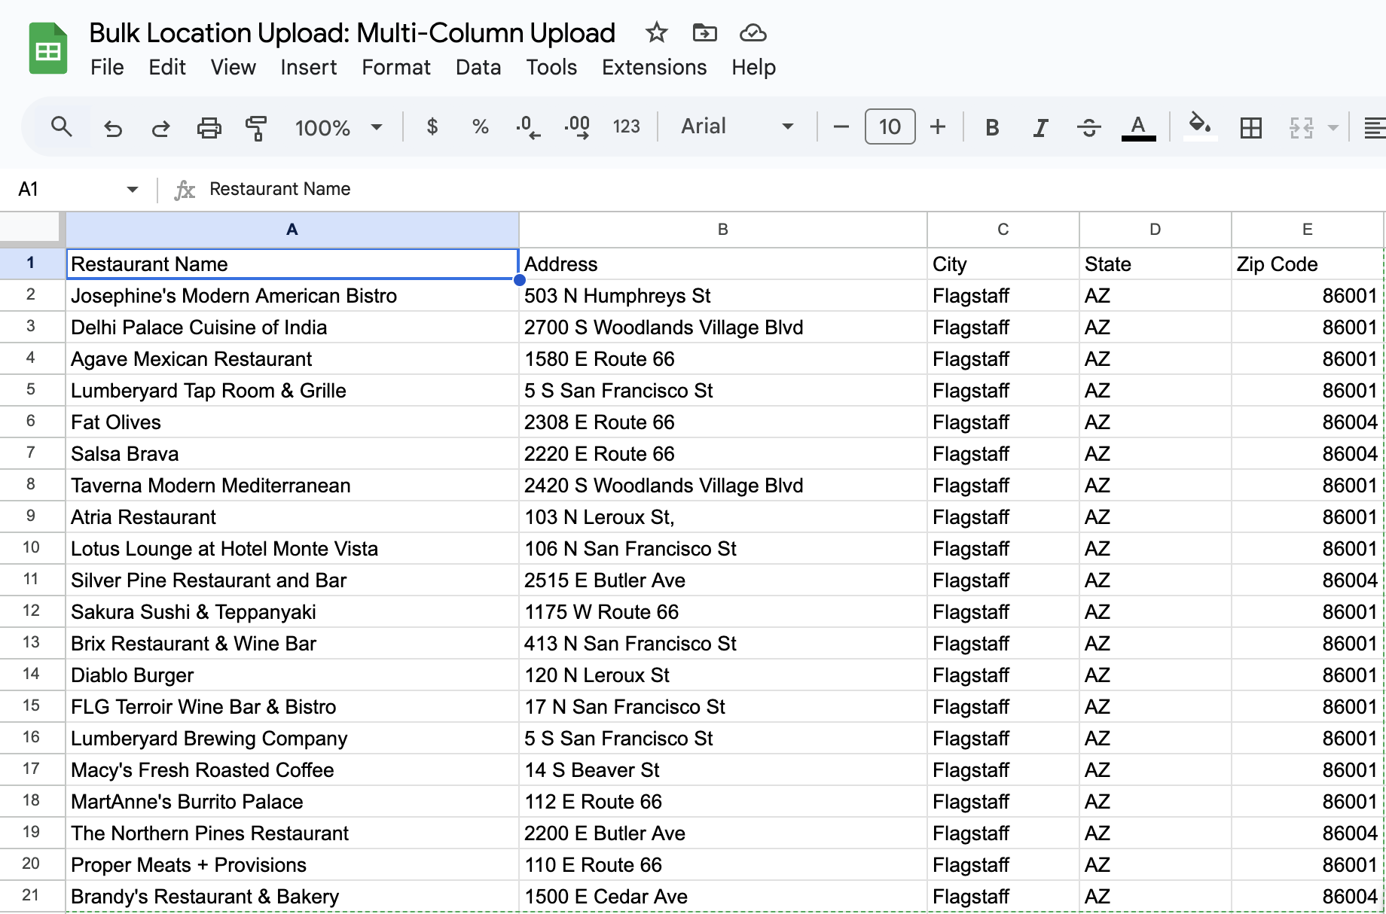Click the '103 N Leroux St,' cell
The width and height of the screenshot is (1386, 914).
click(x=723, y=517)
